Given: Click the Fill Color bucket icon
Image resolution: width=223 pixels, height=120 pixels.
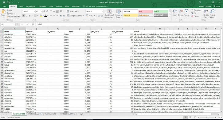Looking at the screenshot, I should [x=41, y=16].
